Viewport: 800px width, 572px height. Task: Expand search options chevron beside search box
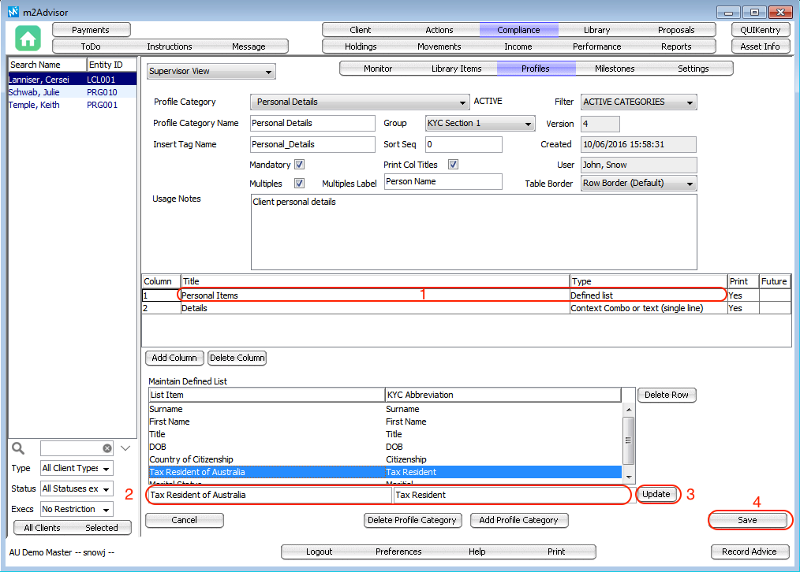[x=125, y=448]
